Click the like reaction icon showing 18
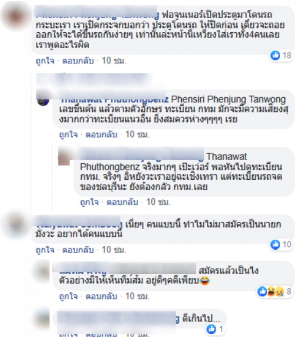The image size is (299, 337). tap(275, 55)
